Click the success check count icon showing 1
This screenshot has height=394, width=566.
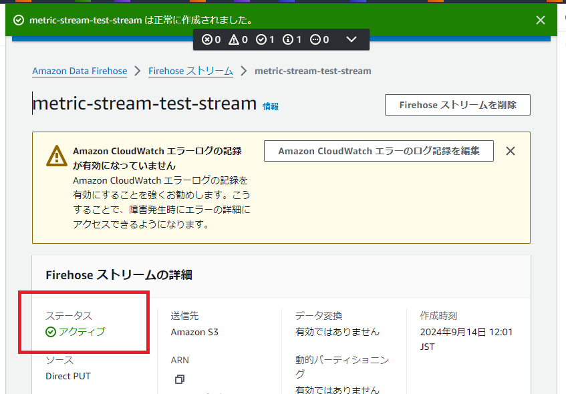tap(261, 39)
